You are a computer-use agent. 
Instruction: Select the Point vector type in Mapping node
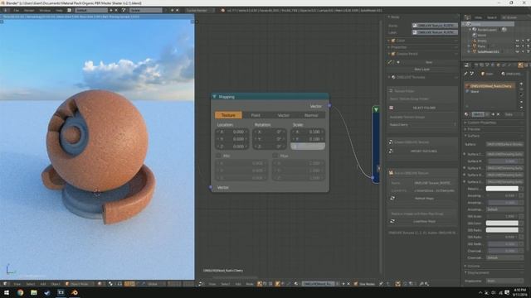(256, 115)
